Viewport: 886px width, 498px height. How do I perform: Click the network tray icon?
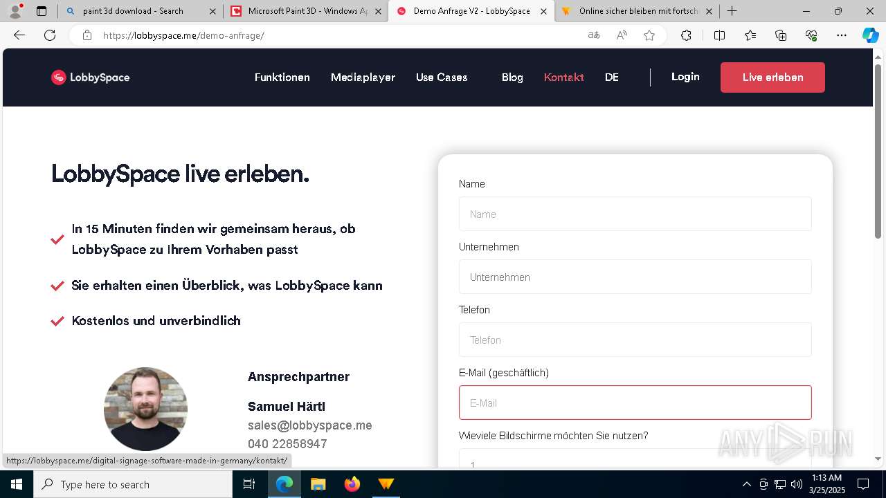click(x=780, y=484)
